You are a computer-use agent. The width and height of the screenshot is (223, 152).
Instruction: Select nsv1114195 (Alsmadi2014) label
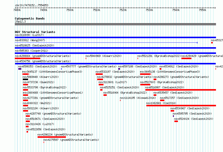138,98
